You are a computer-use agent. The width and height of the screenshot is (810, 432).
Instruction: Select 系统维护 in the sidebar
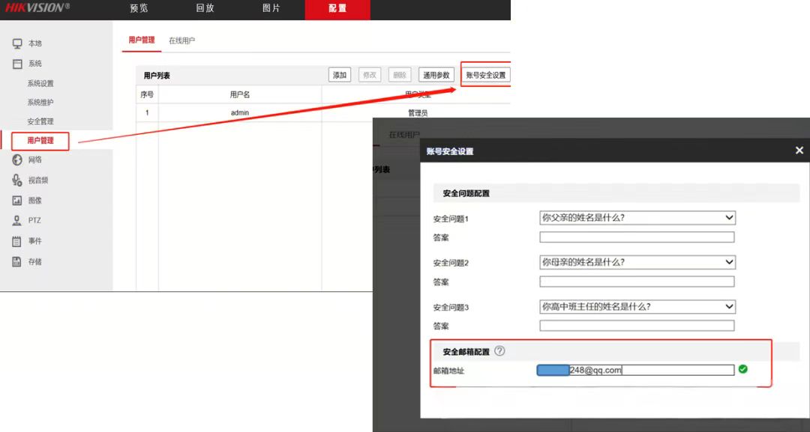click(x=40, y=103)
